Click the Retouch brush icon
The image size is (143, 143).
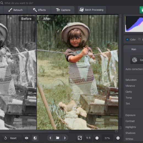(10, 10)
